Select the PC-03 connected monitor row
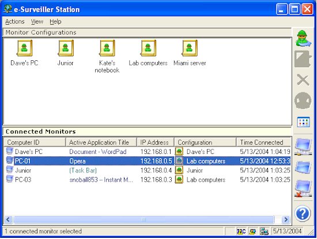Viewport: 317px width, 239px height. click(148, 180)
